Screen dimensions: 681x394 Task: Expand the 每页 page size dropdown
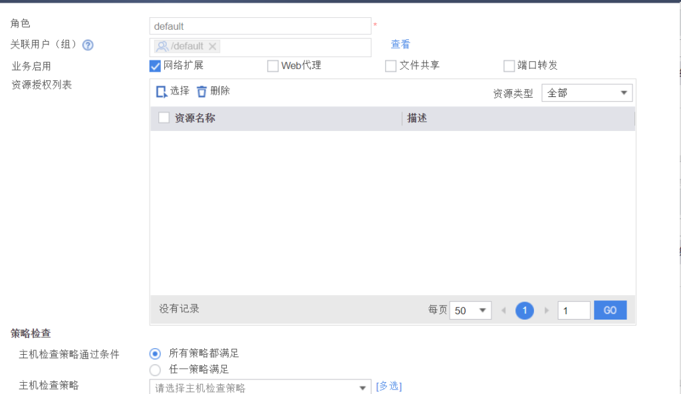470,310
